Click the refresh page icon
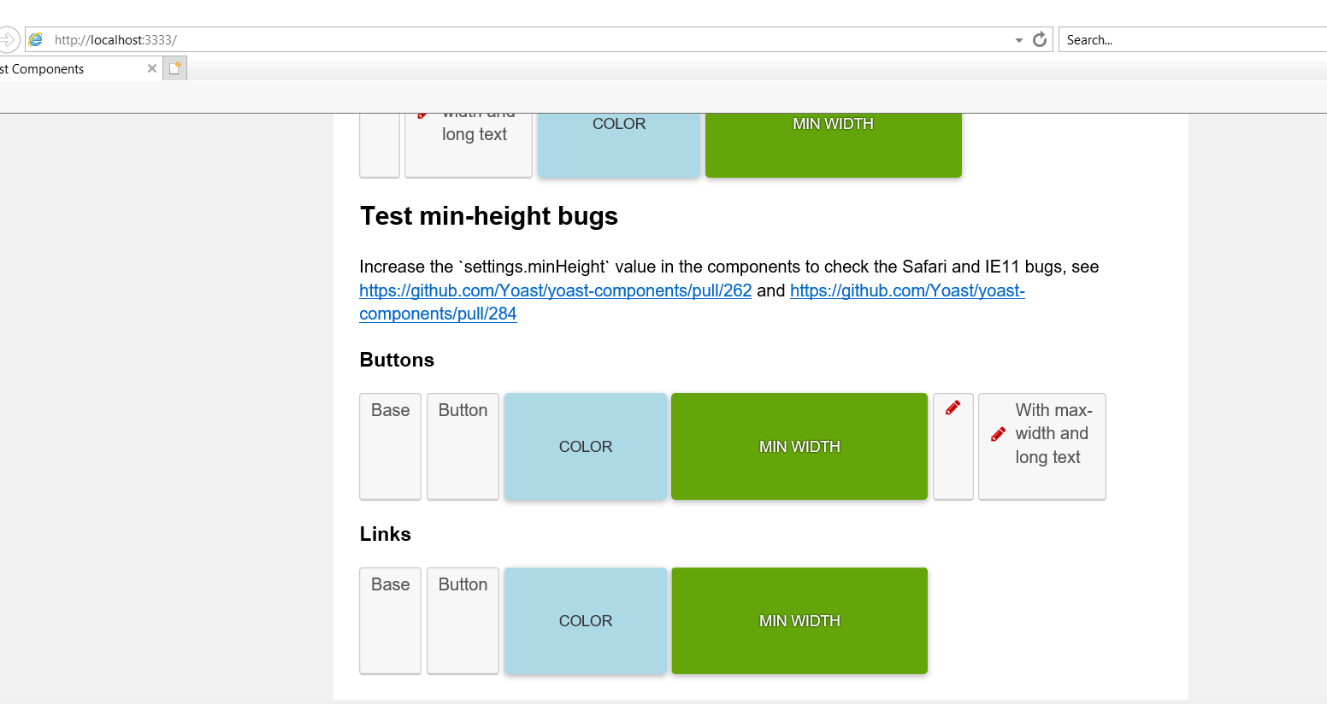Screen dimensions: 1327x704 coord(1040,39)
